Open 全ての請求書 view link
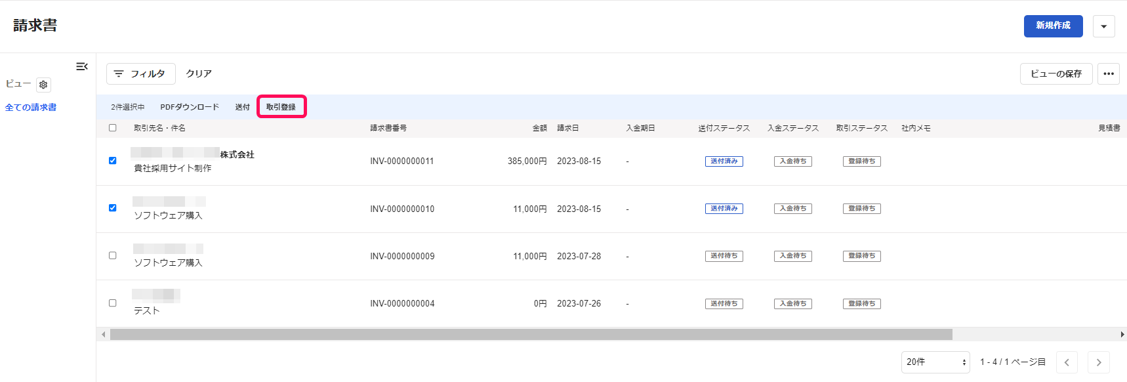 tap(31, 108)
